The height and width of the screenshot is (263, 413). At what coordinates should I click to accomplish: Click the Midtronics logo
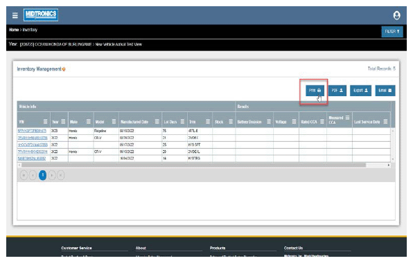(x=41, y=15)
